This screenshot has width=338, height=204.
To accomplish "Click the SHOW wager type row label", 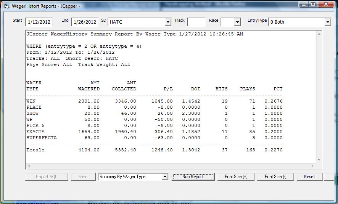I will pos(32,113).
